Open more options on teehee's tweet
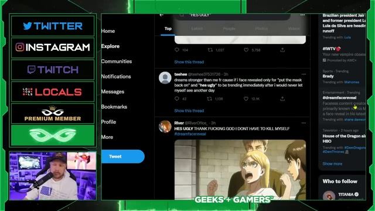 pyautogui.click(x=304, y=74)
